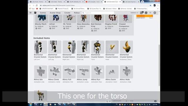This screenshot has height=106, width=188.
Task: Open the Avatar Shop page
Action: click(55, 13)
